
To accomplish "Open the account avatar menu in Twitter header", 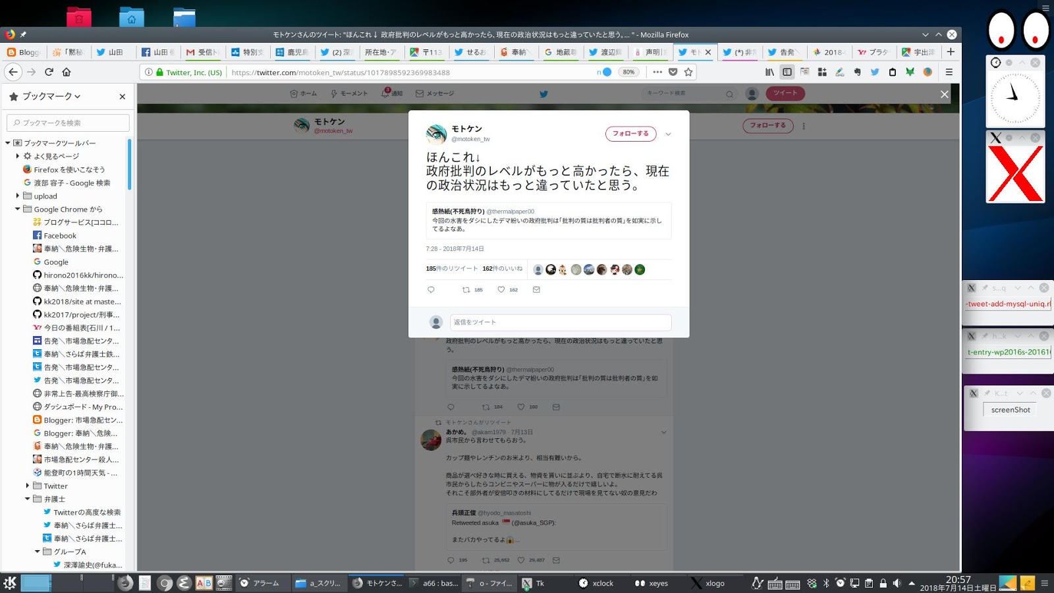I will (752, 94).
